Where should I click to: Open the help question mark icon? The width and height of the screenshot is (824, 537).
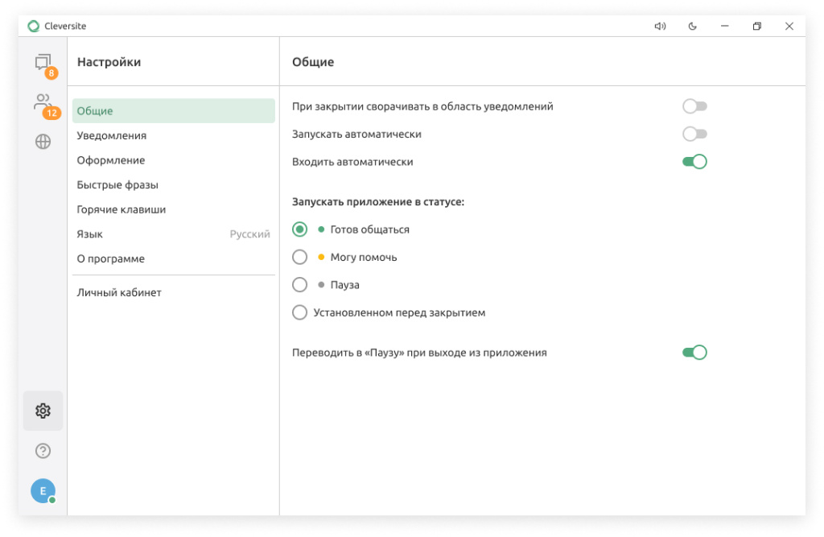(43, 451)
